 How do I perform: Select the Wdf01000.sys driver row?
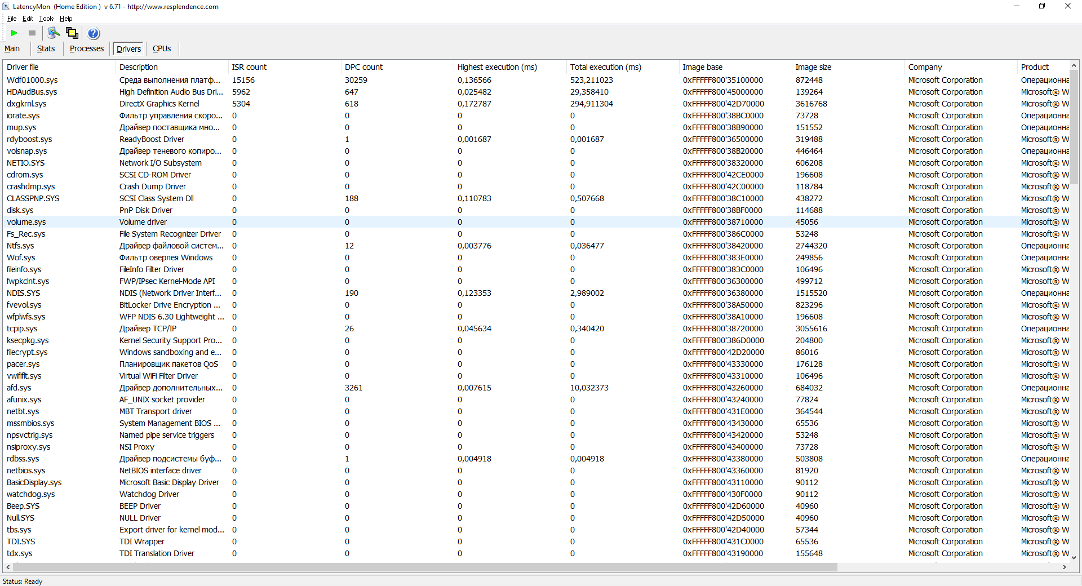pos(32,80)
